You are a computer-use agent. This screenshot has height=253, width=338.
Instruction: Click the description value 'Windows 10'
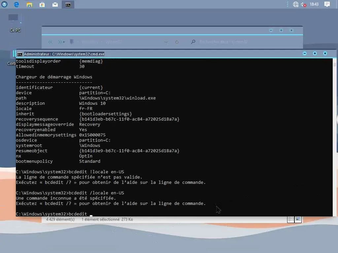coord(92,103)
